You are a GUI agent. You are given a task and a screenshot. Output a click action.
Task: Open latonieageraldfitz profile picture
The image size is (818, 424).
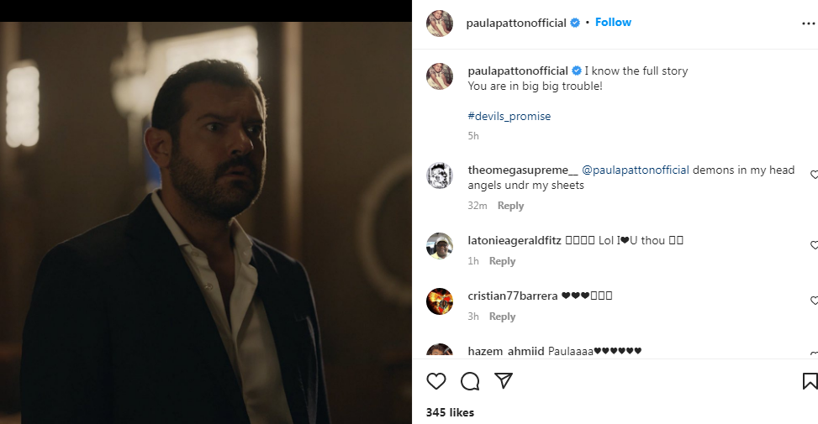440,246
